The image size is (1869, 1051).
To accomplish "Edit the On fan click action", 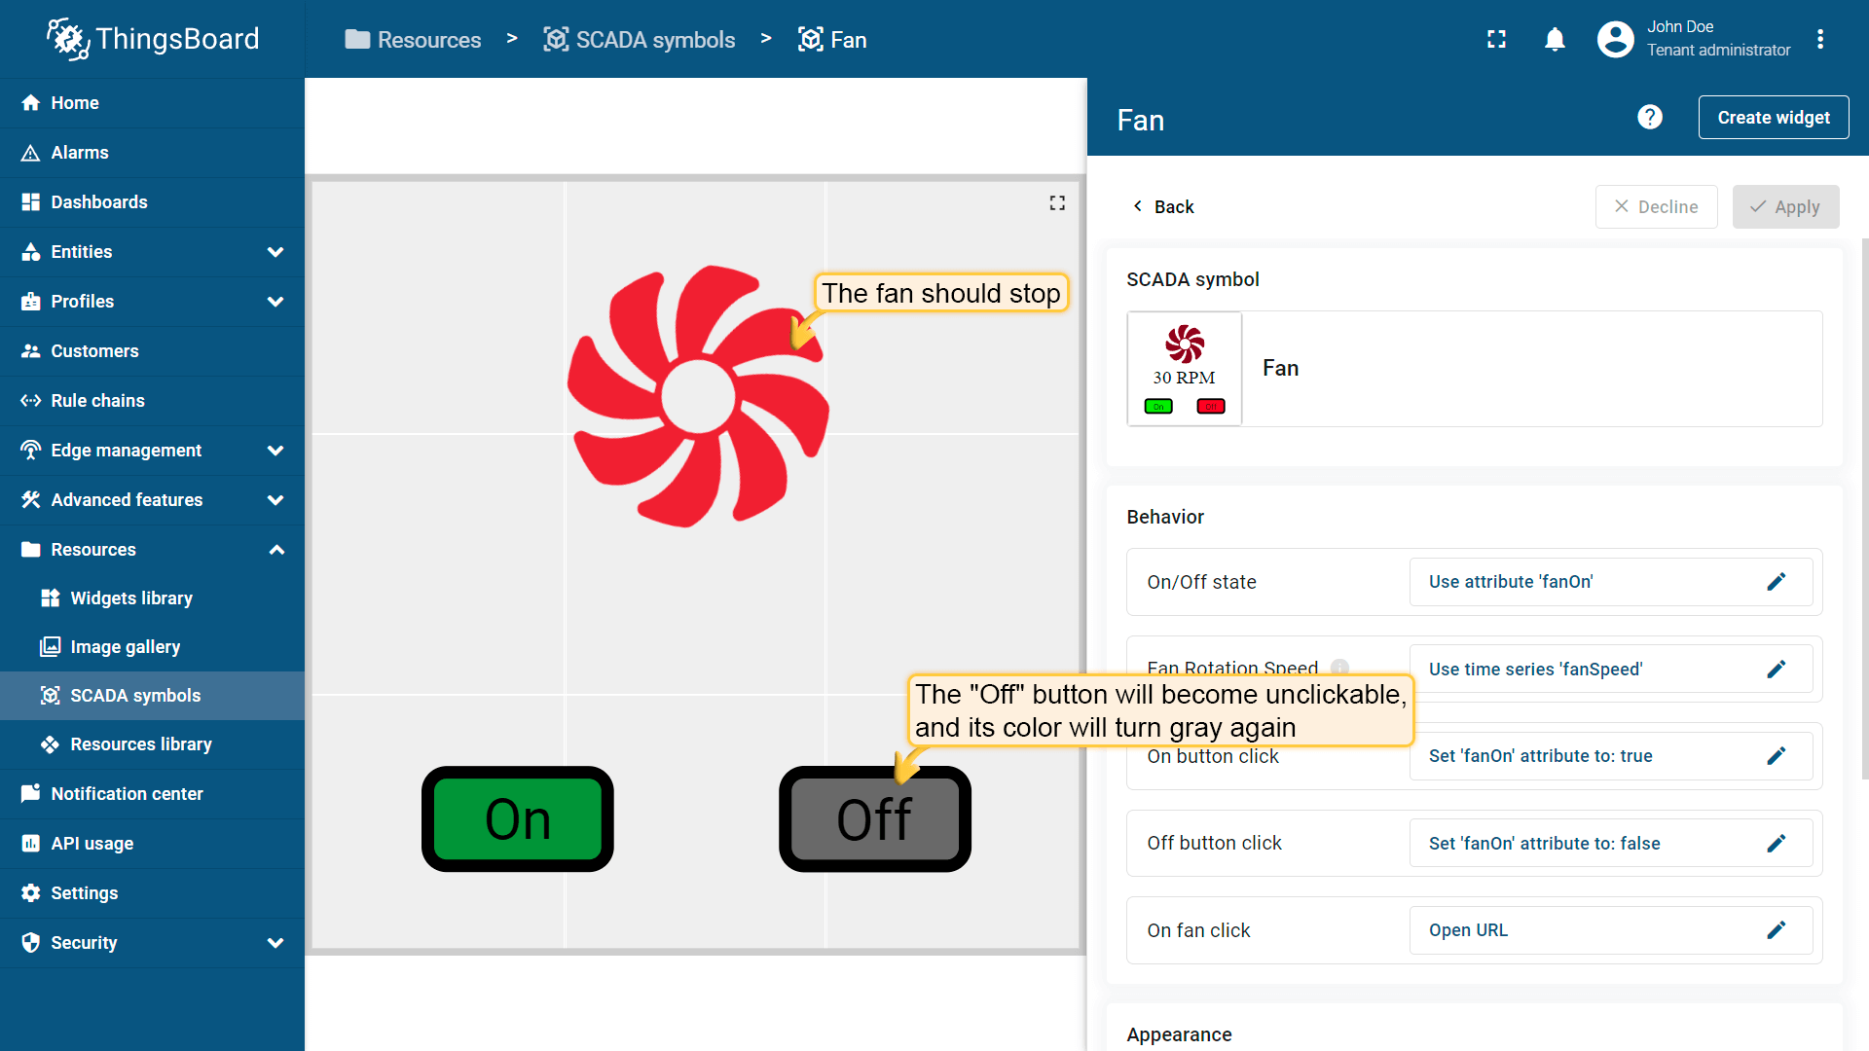I will [x=1776, y=930].
